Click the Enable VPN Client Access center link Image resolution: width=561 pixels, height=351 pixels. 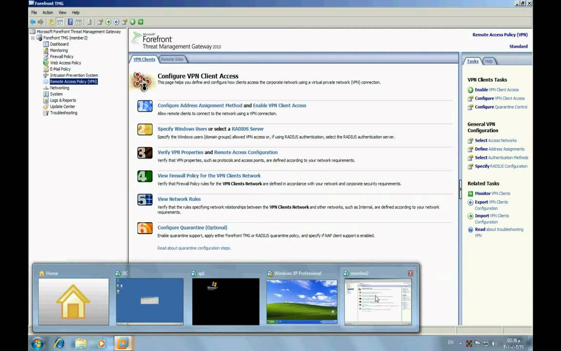(x=280, y=106)
